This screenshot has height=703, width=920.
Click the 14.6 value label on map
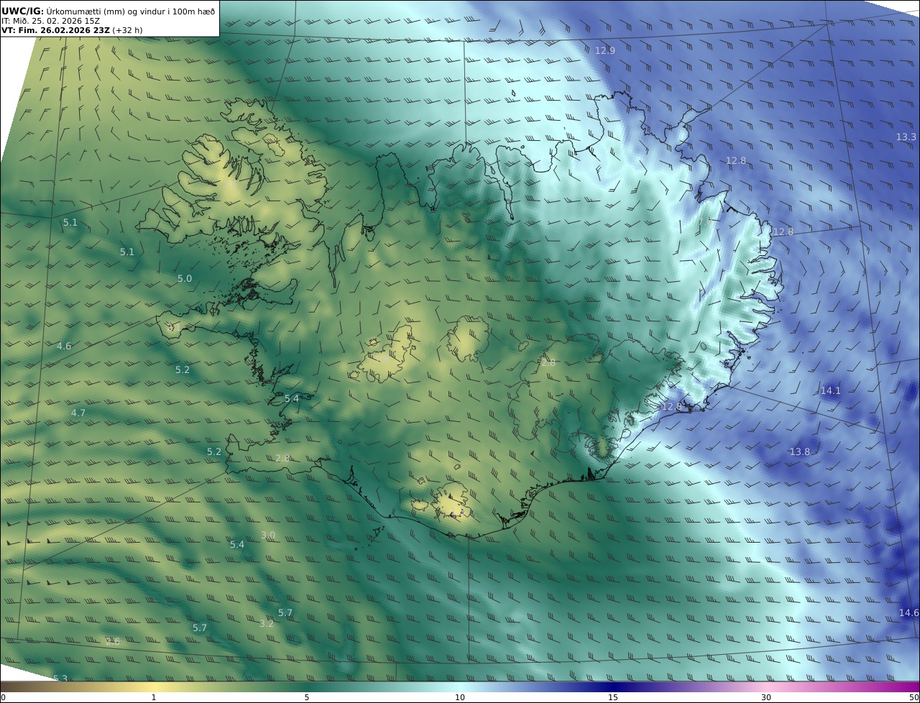click(908, 612)
